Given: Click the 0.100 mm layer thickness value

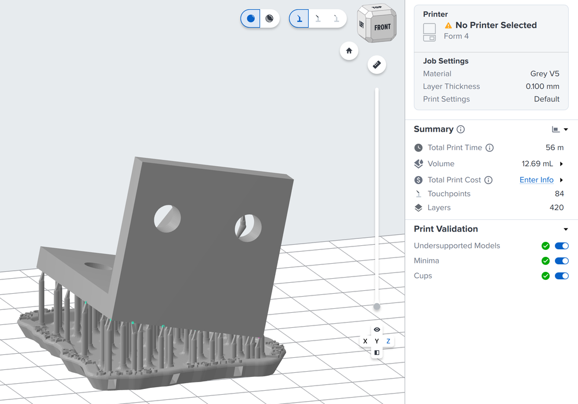Looking at the screenshot, I should coord(542,87).
